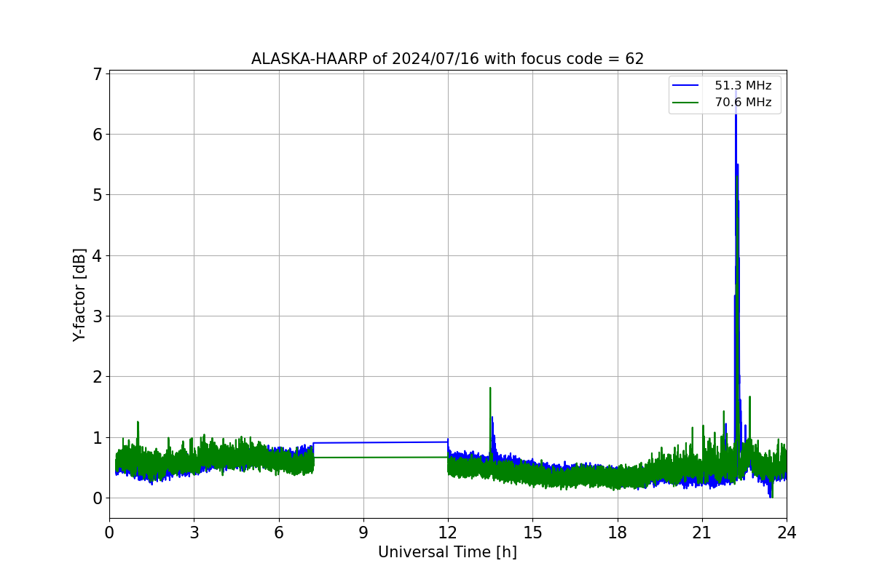The height and width of the screenshot is (582, 874).
Task: Click x-axis tick label '0'
Action: pos(109,533)
